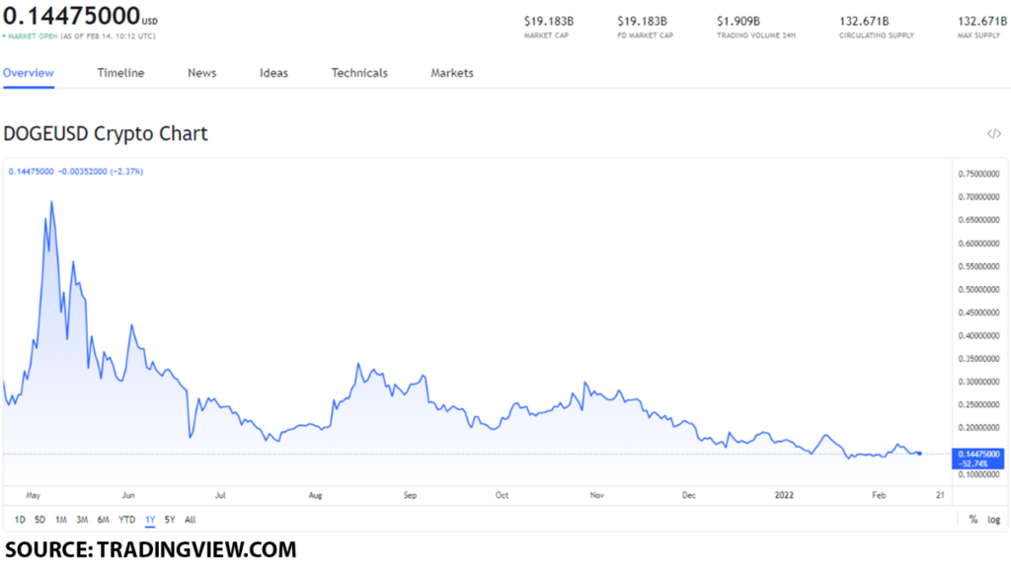1011x564 pixels.
Task: Click the 0.30000000 price axis label
Action: pos(978,382)
